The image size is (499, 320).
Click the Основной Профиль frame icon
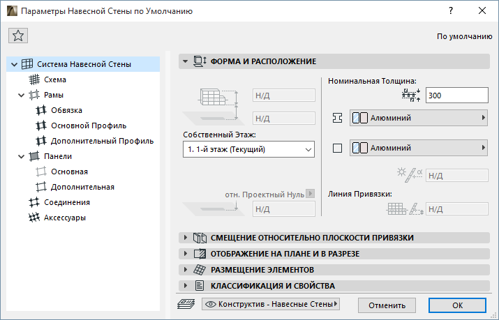41,125
